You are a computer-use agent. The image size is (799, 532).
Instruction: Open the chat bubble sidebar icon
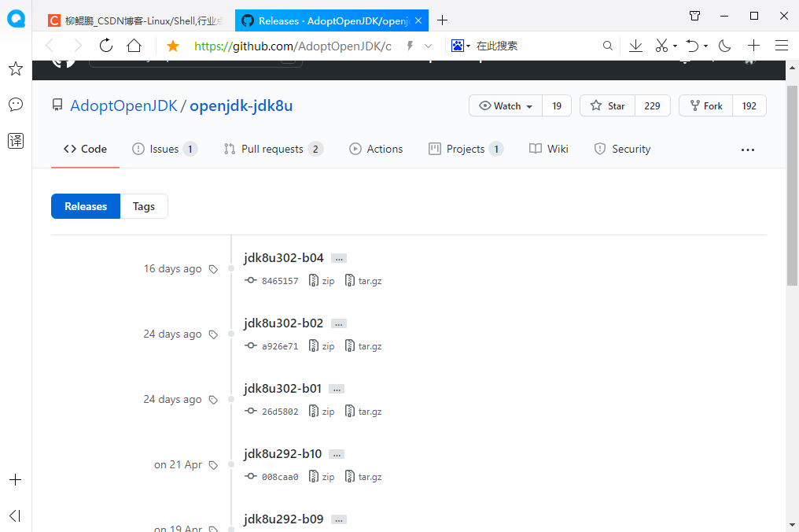[x=16, y=105]
